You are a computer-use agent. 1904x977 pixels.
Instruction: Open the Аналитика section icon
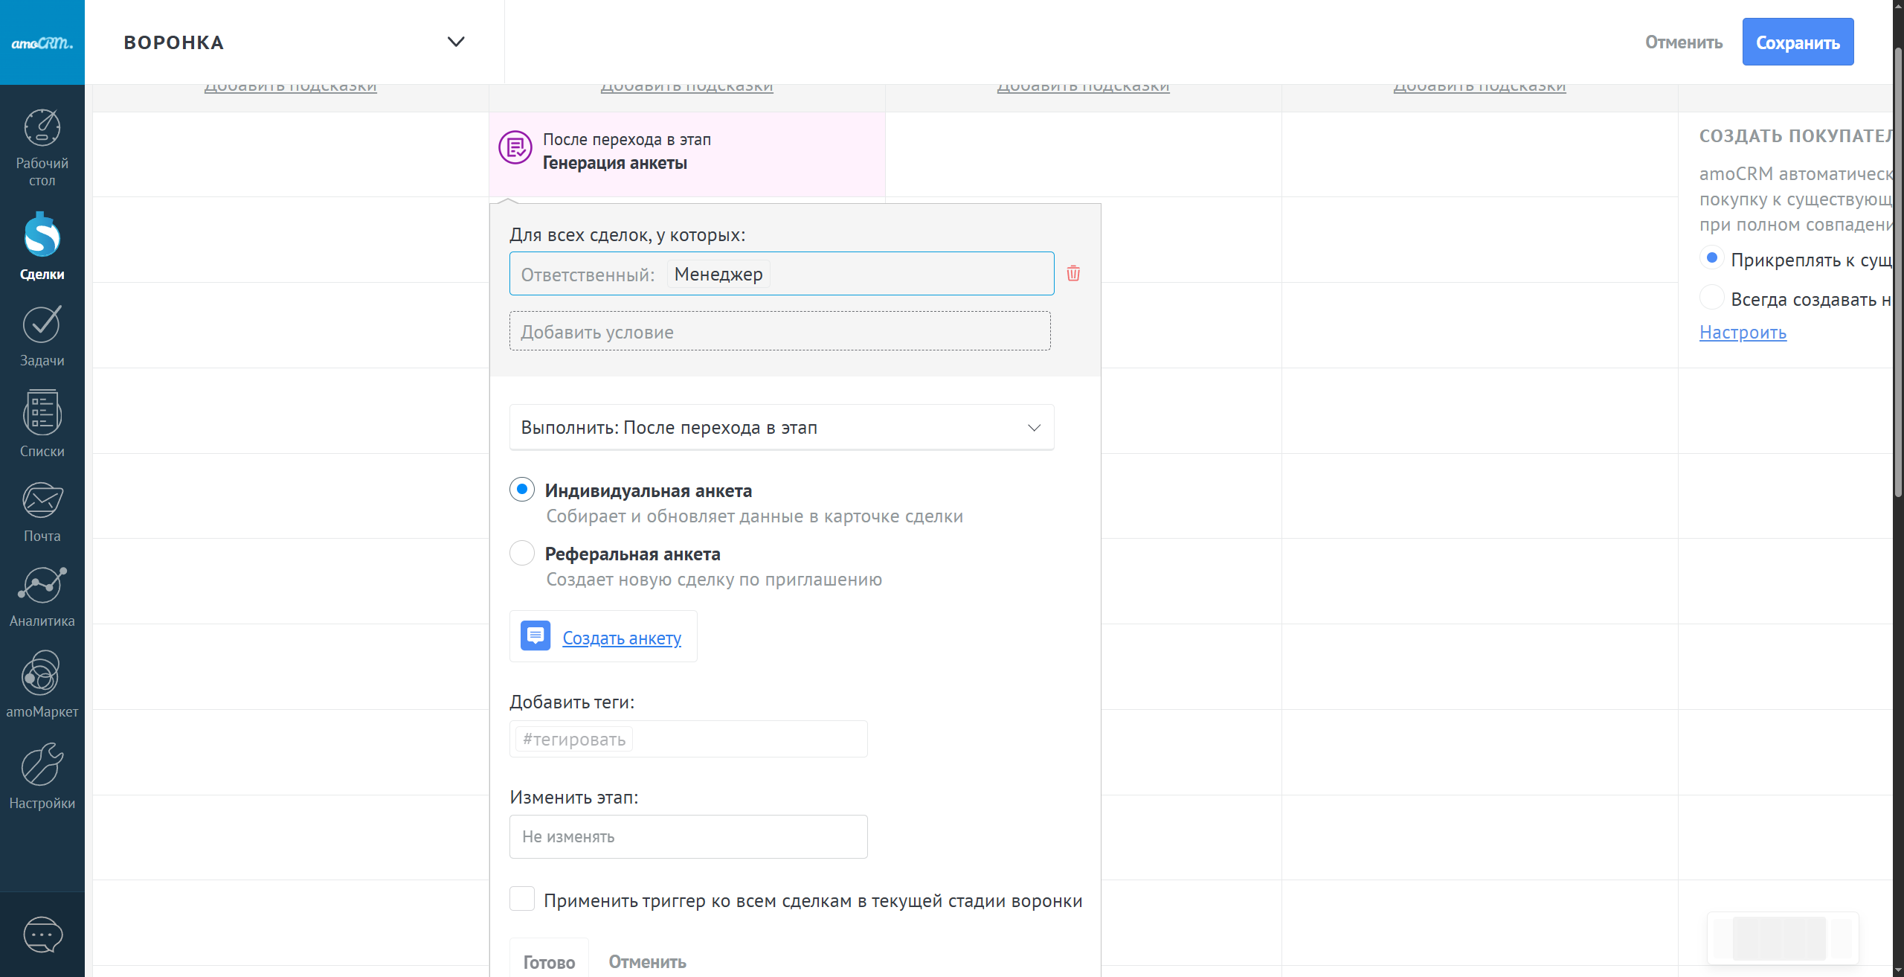point(42,586)
